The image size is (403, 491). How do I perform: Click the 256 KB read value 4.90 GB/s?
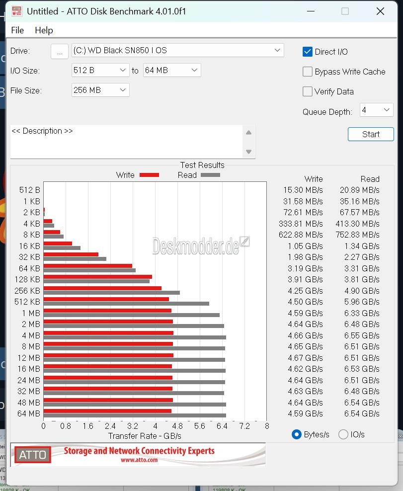pos(362,291)
